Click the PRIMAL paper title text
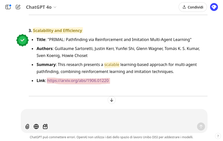This screenshot has height=141, width=223. tap(119, 39)
